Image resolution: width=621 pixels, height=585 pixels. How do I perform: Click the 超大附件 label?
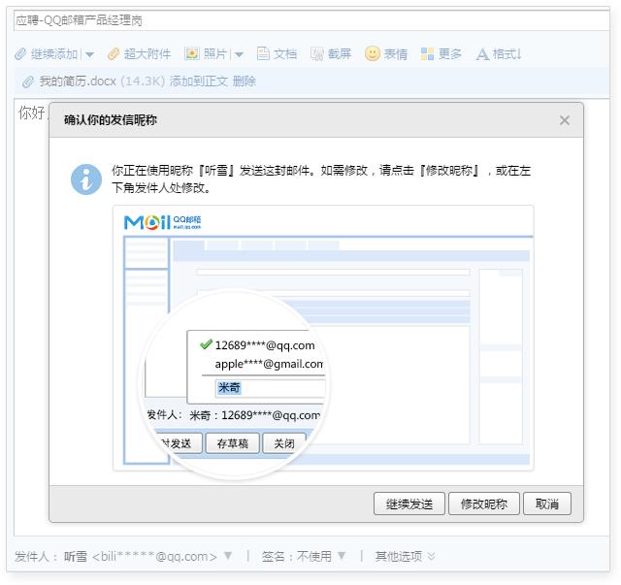click(147, 53)
